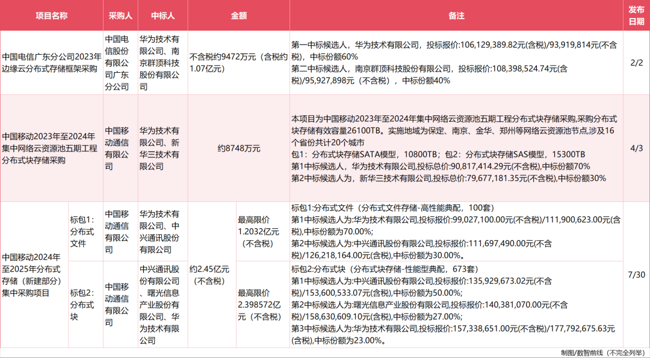Click the footer credit 制图/数智前线
The image size is (650, 358).
(603, 352)
